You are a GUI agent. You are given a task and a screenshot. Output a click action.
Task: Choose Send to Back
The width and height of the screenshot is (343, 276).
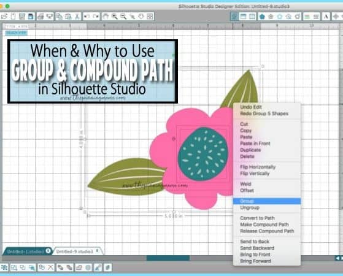pyautogui.click(x=255, y=242)
